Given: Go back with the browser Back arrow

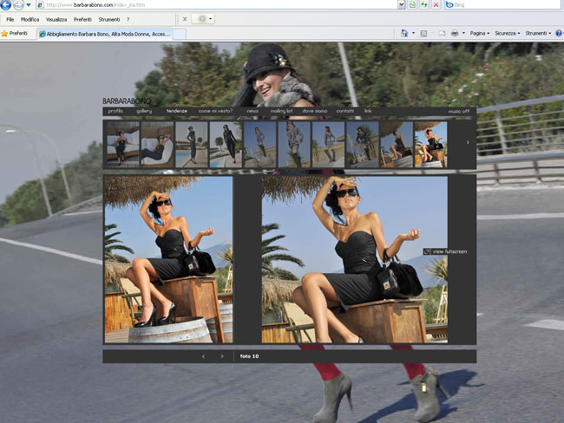Looking at the screenshot, I should [x=5, y=4].
